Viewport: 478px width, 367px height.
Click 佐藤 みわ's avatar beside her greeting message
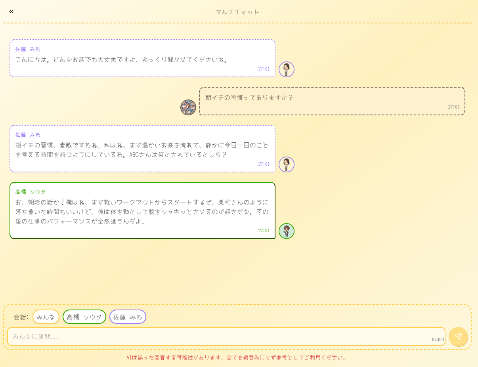click(286, 69)
